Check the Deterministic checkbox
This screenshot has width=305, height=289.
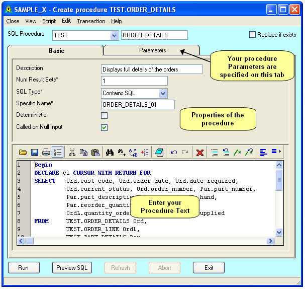pos(104,115)
